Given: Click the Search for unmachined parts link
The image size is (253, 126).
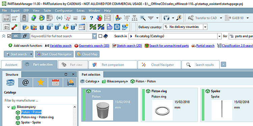Looking at the screenshot, I should click(x=169, y=46).
